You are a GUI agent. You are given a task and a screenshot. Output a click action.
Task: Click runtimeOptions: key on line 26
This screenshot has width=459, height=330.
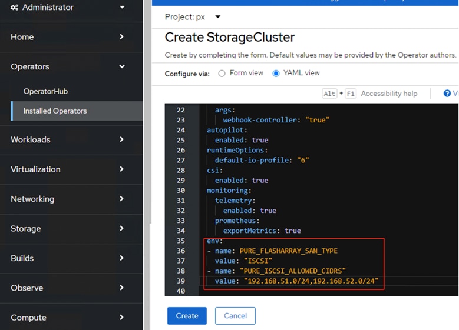coord(237,150)
